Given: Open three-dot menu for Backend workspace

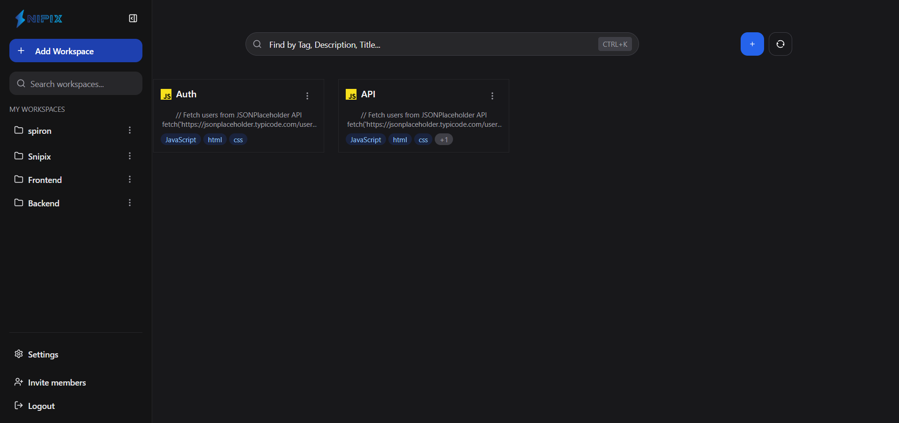Looking at the screenshot, I should (130, 203).
